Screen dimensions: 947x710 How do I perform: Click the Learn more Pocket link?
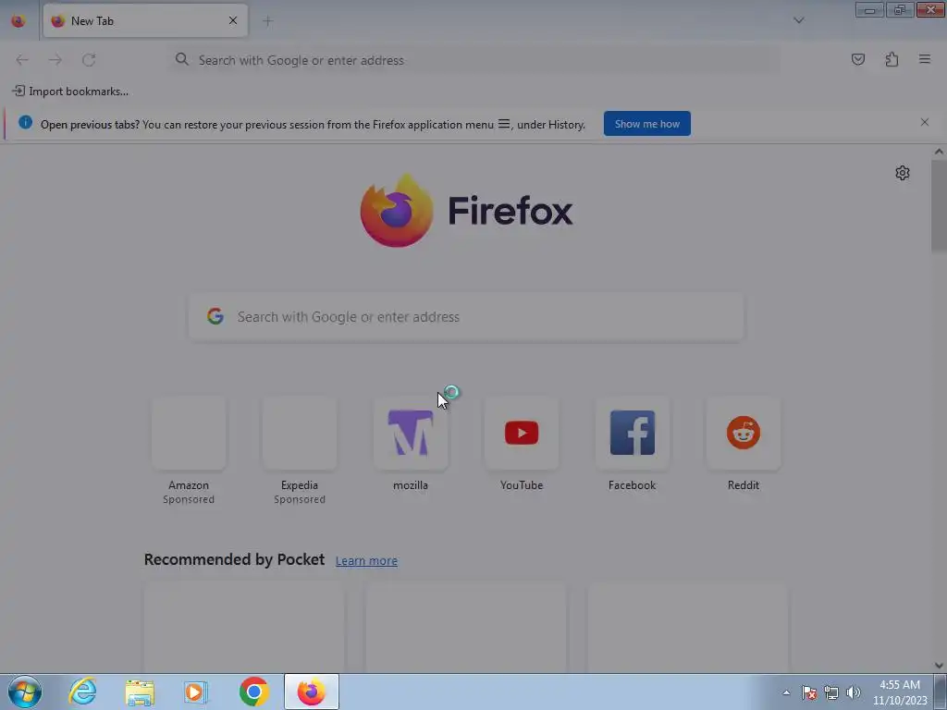pos(366,561)
